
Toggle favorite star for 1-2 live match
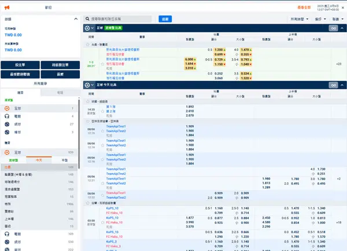point(102,63)
